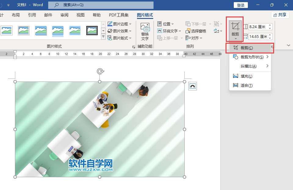Open Picture Effects (图片效果) dropdown
The image size is (293, 190).
(x=120, y=31)
